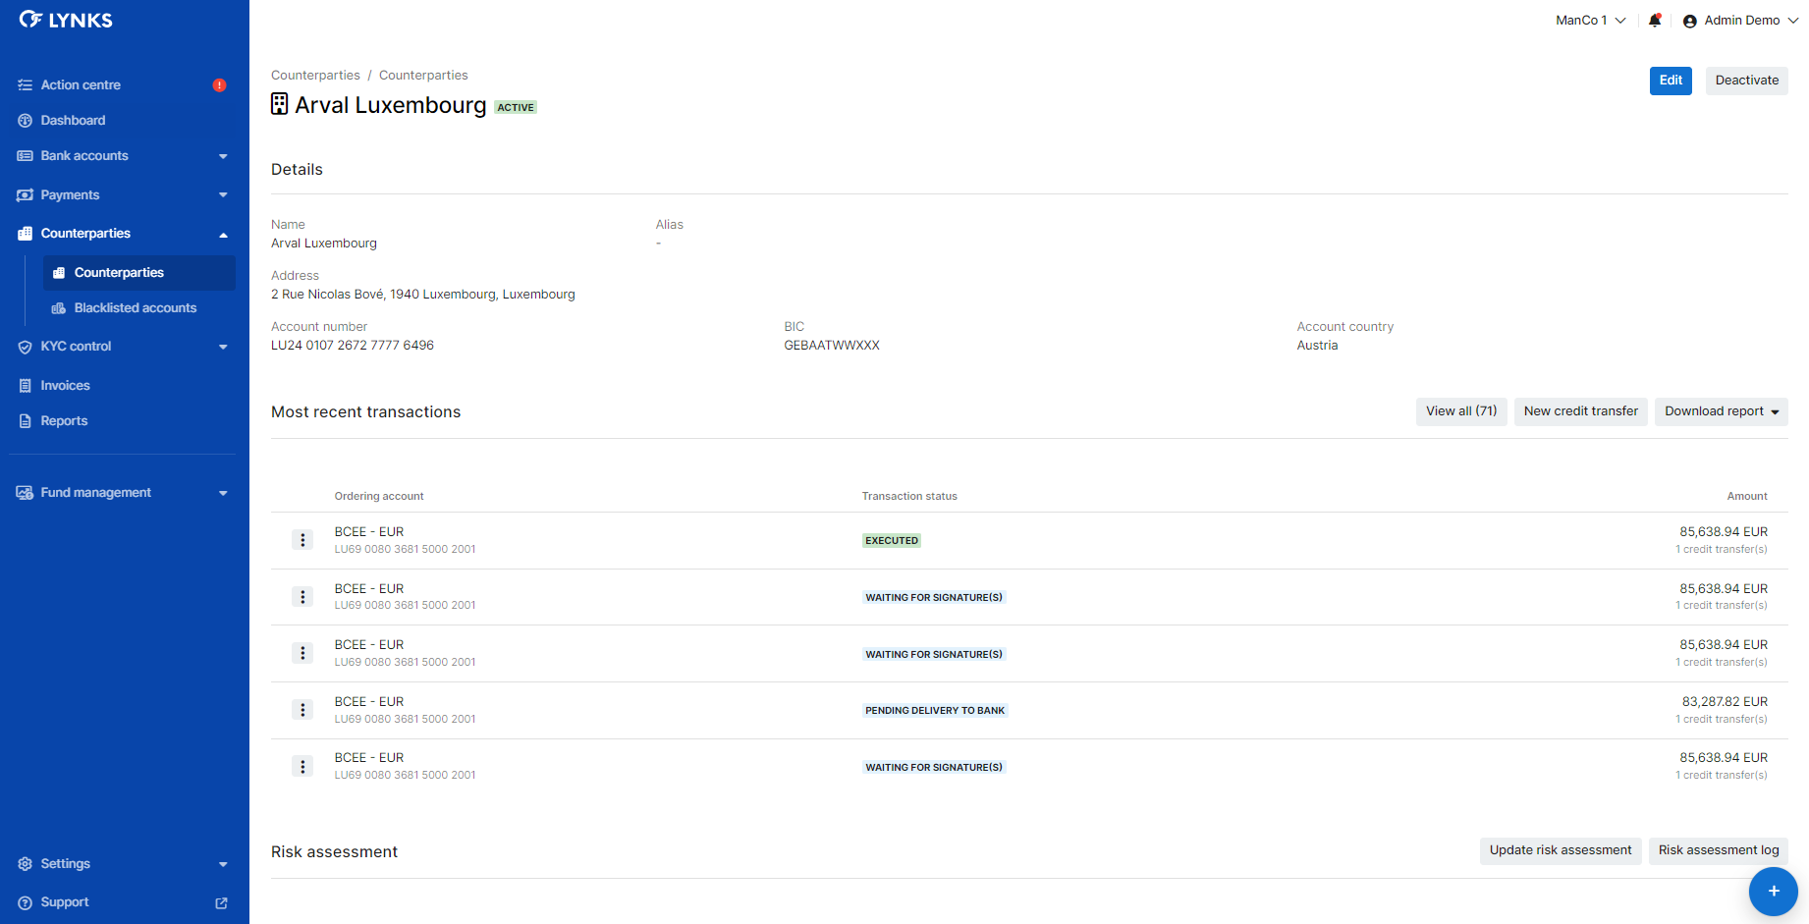Click the Dashboard sidebar icon
The height and width of the screenshot is (924, 1809).
tap(26, 121)
